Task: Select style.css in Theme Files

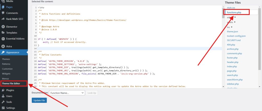Action: (x=231, y=8)
